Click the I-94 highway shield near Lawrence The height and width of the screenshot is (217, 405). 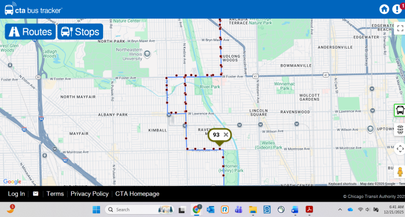[41, 119]
